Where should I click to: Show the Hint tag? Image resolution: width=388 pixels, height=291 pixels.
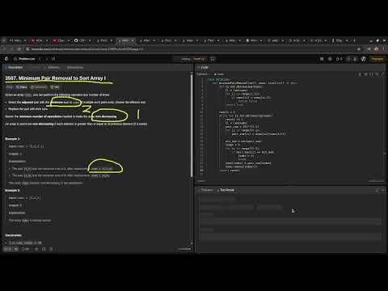click(x=55, y=87)
